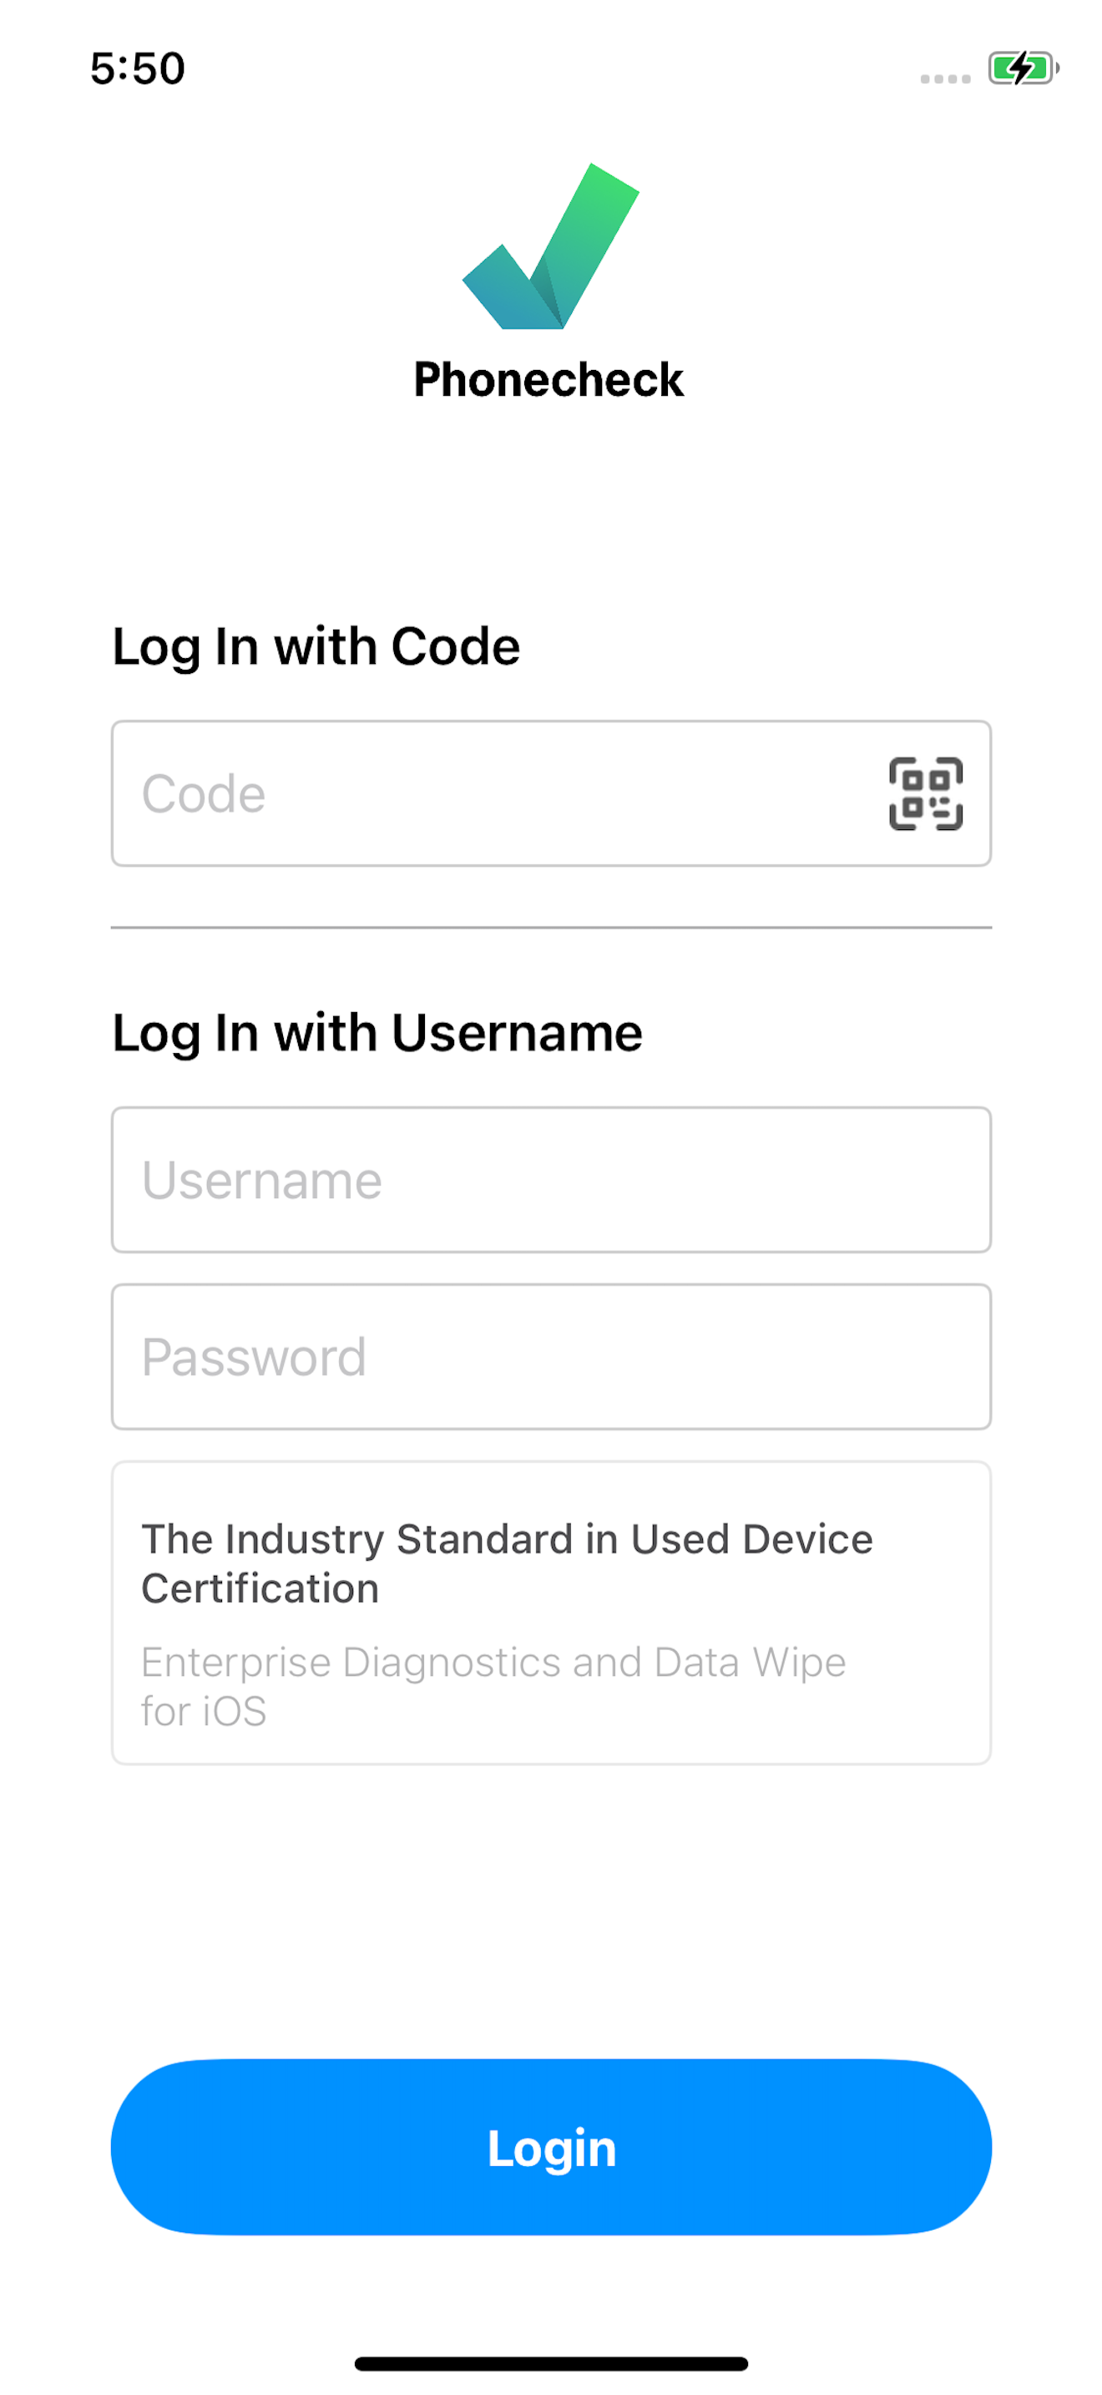The image size is (1102, 2395).
Task: Tap the Log In with Username heading
Action: click(377, 1034)
